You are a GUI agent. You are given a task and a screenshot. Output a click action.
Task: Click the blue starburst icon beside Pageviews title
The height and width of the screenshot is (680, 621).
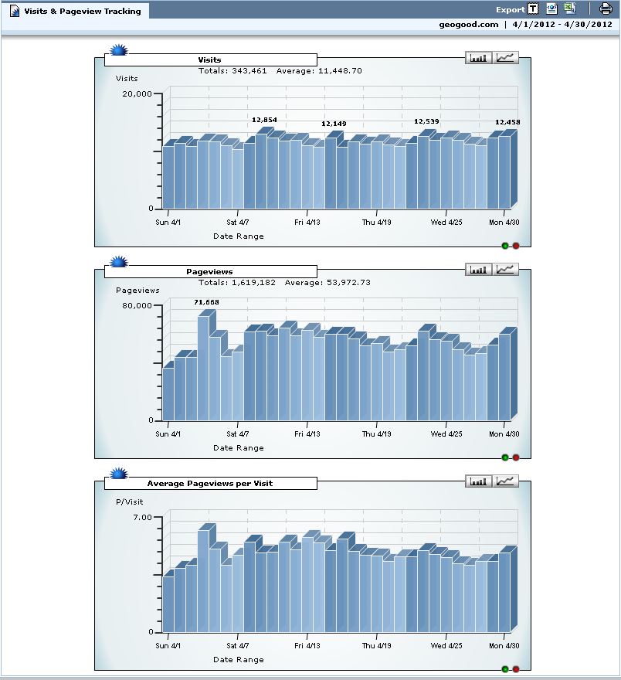tap(118, 263)
